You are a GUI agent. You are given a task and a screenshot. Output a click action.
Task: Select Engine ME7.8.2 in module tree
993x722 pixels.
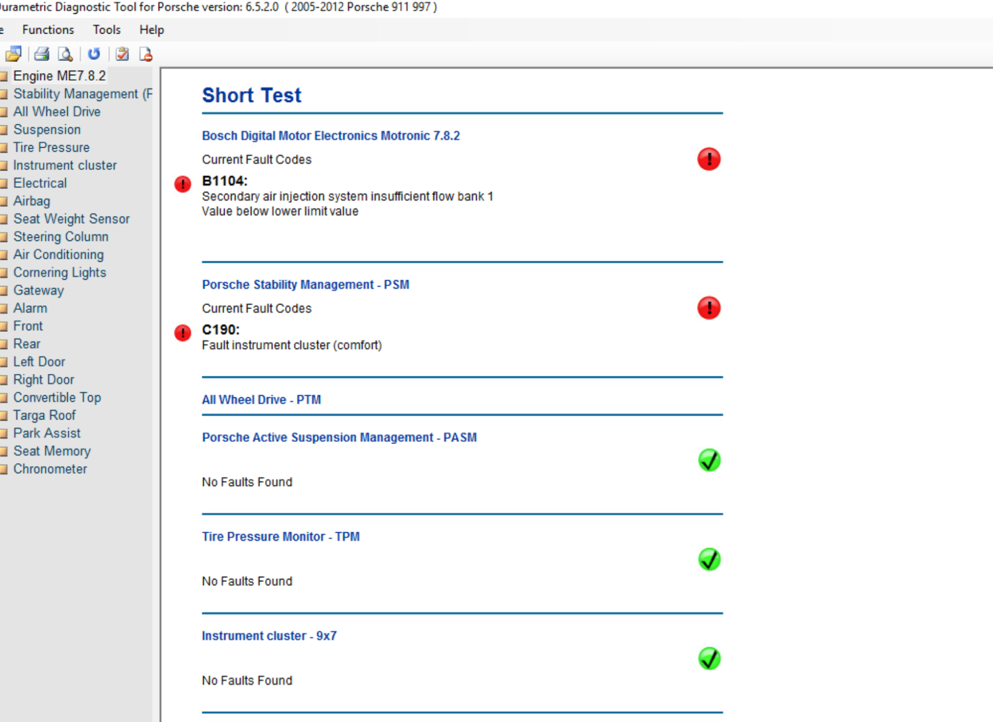pyautogui.click(x=59, y=76)
